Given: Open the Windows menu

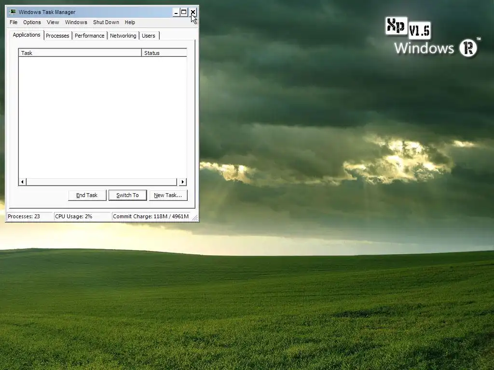Looking at the screenshot, I should click(76, 22).
